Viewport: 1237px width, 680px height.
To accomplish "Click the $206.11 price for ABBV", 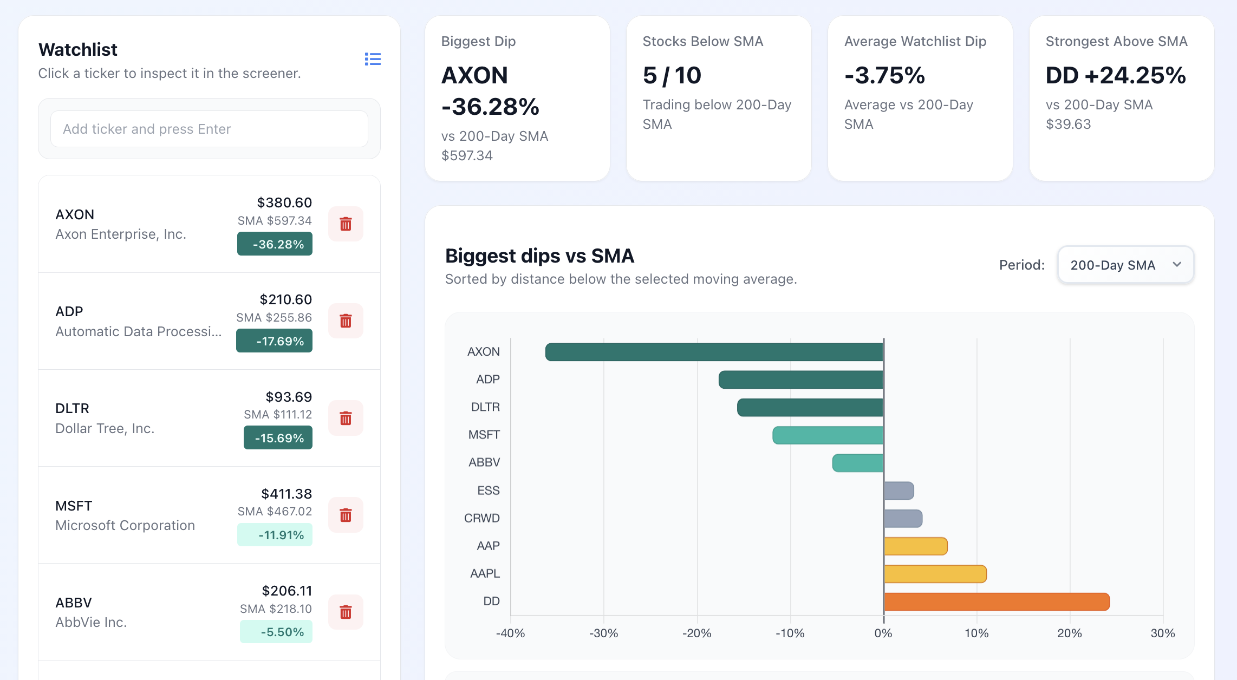I will click(287, 591).
